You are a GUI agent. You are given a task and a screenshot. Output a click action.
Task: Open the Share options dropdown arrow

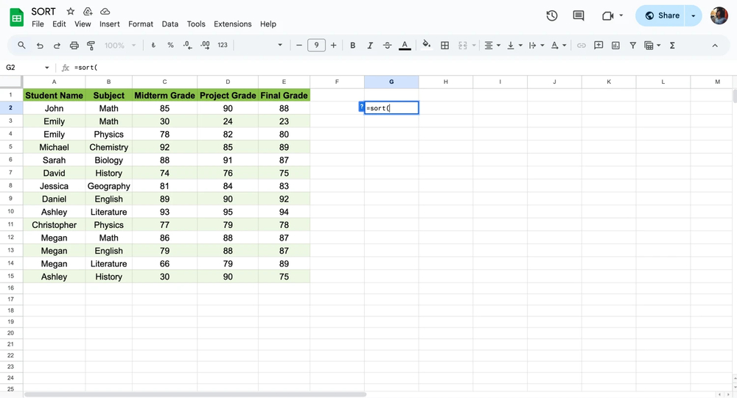694,15
